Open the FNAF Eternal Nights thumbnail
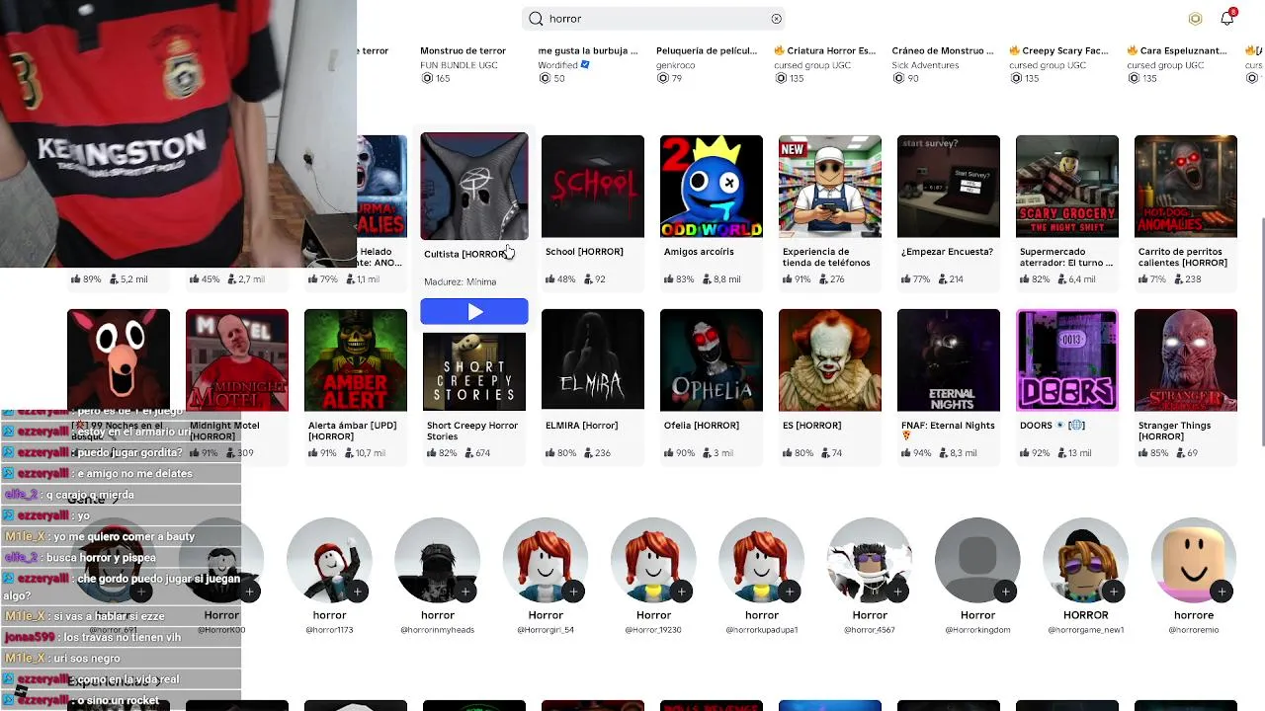 tap(949, 360)
